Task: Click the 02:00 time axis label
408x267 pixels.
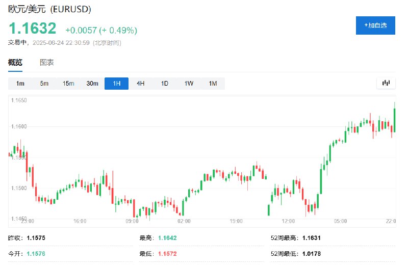Action: [184, 221]
